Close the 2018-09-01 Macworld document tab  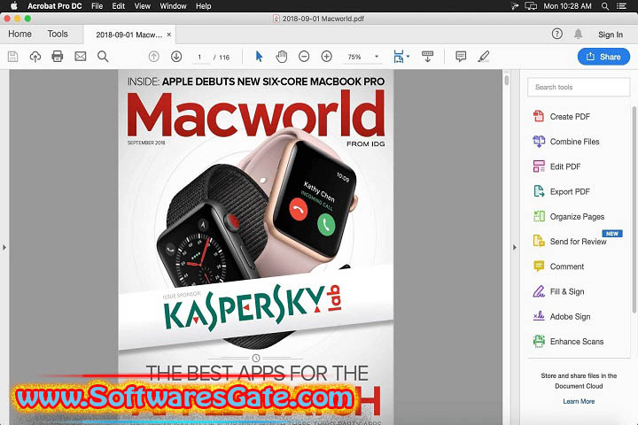(x=169, y=35)
